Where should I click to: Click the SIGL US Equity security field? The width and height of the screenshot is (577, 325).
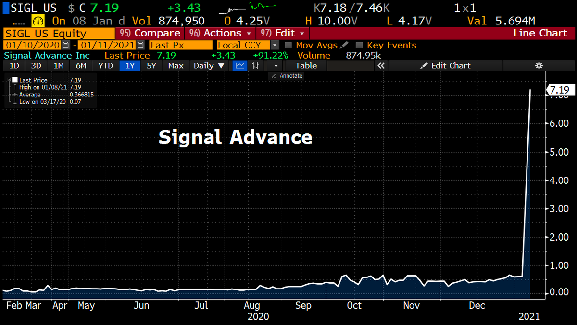[x=58, y=33]
